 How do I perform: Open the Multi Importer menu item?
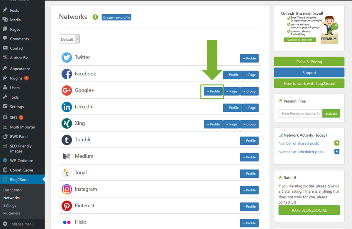pos(22,127)
